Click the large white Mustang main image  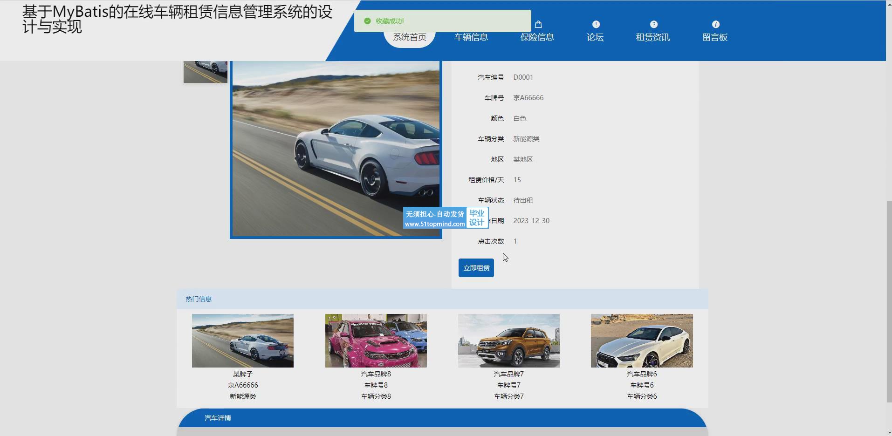336,149
